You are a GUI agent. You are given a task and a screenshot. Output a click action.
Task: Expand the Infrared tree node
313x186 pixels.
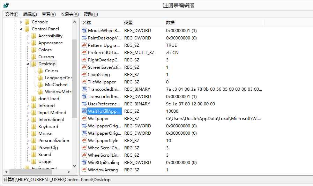(x=28, y=106)
